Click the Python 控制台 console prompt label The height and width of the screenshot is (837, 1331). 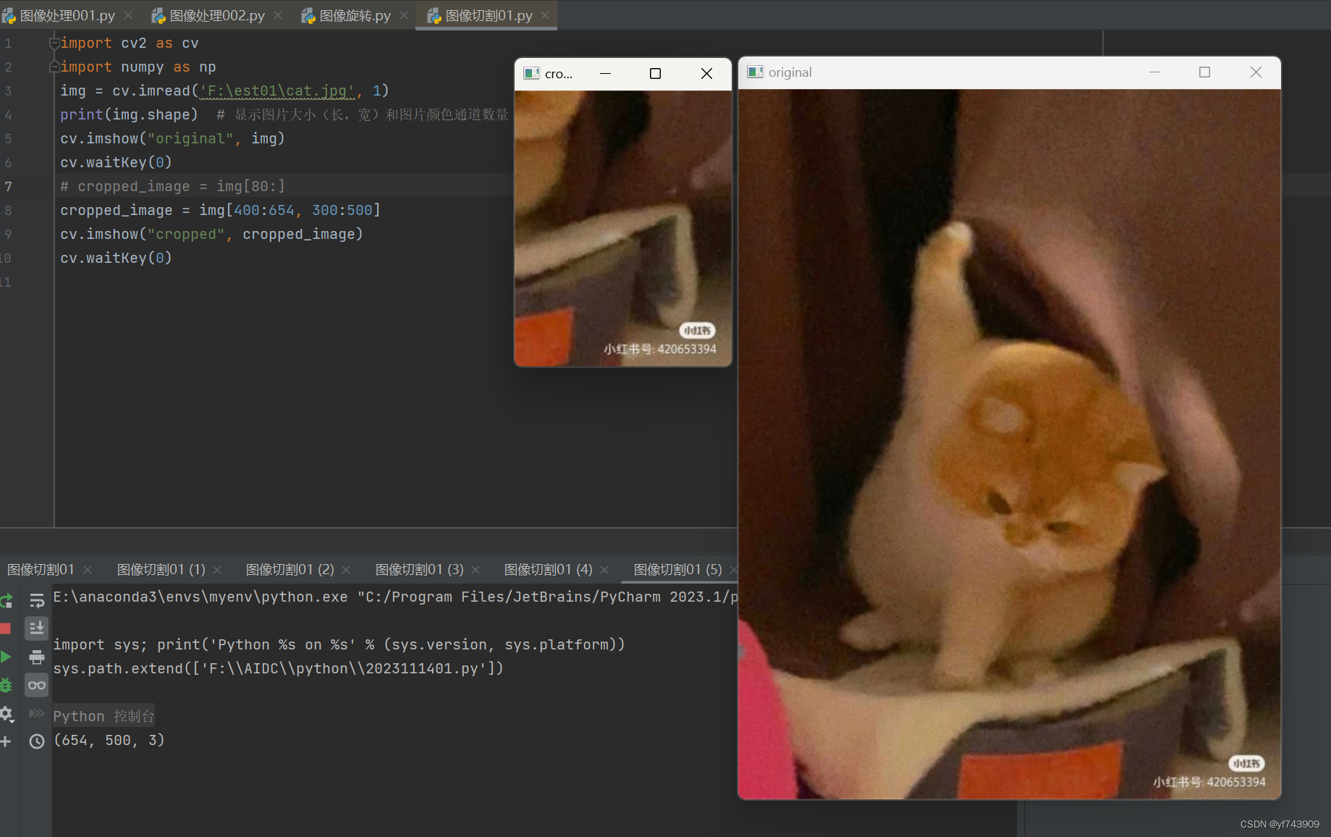(103, 716)
